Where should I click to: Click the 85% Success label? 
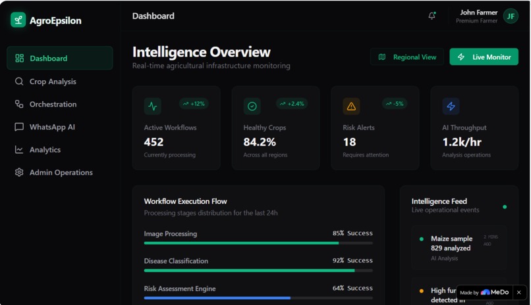(x=352, y=233)
